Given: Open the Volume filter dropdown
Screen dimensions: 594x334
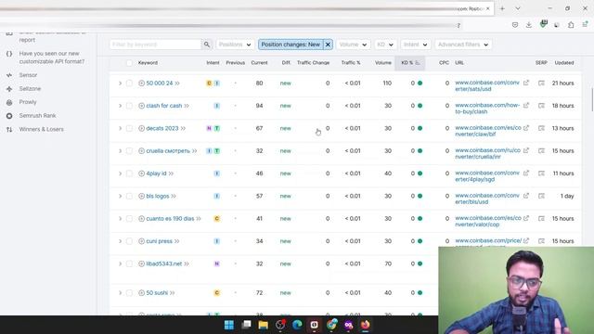Looking at the screenshot, I should click(353, 45).
